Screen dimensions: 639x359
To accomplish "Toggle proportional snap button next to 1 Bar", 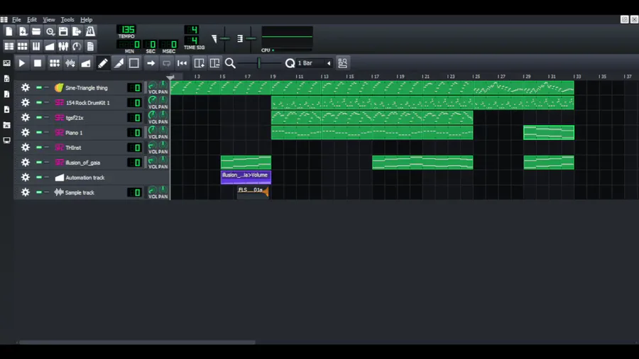I will [343, 63].
